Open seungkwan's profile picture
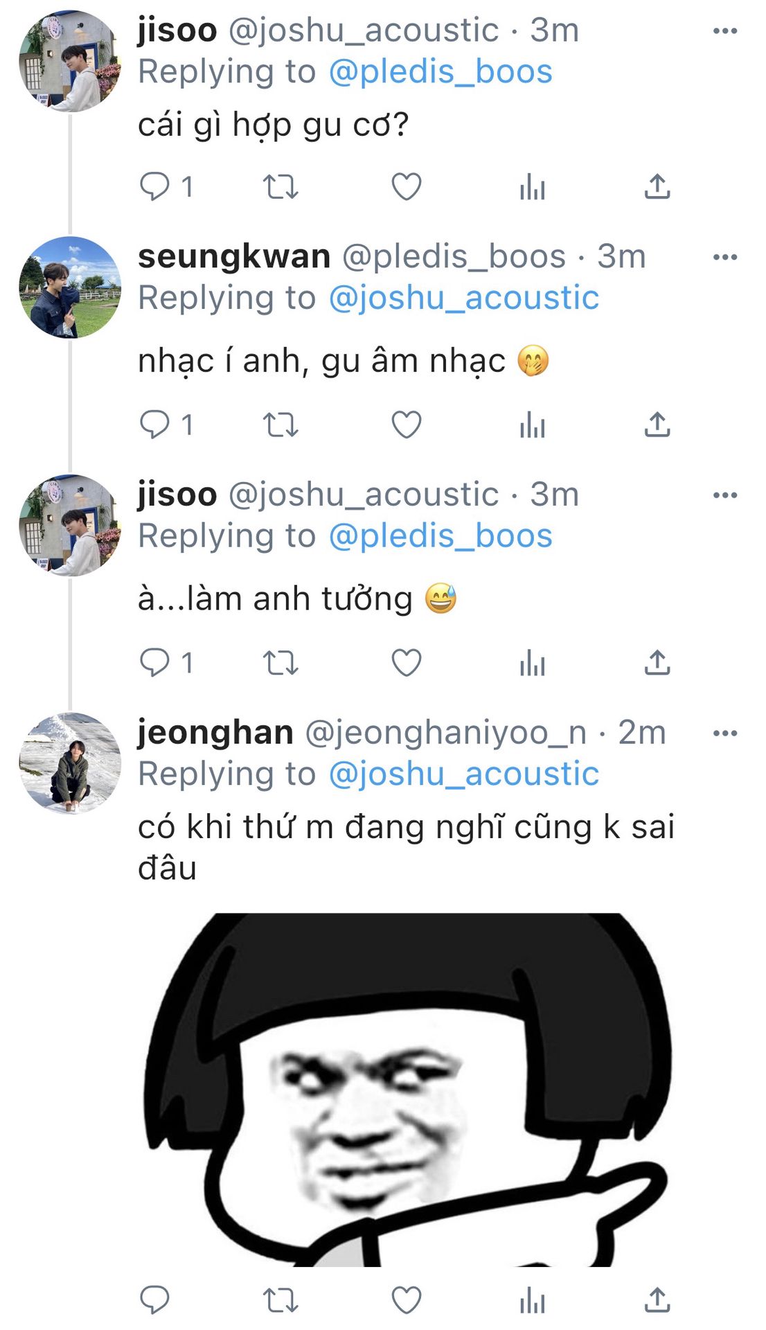Viewport: 766px width, 1330px height. coord(70,287)
